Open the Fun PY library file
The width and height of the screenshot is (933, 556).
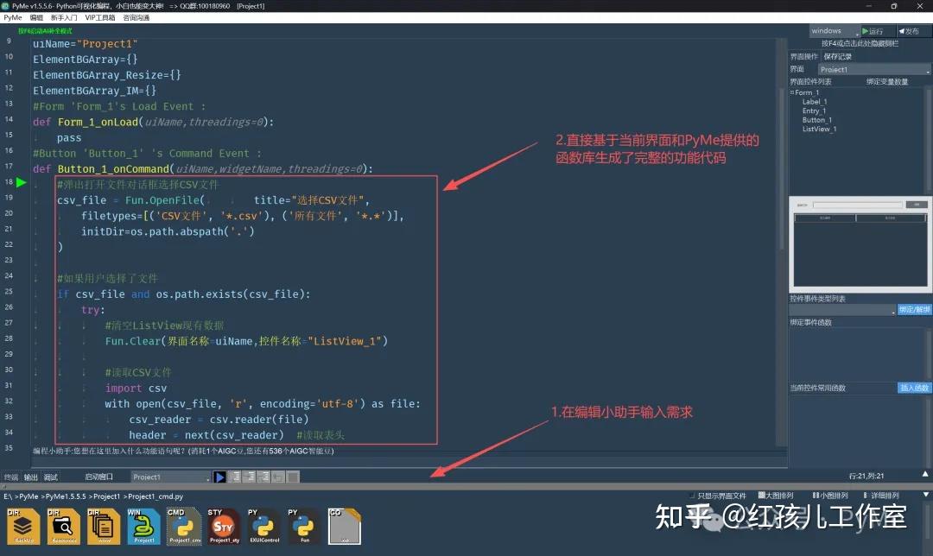coord(304,527)
